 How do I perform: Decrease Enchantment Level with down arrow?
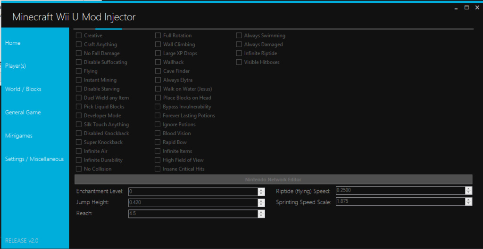pyautogui.click(x=261, y=194)
